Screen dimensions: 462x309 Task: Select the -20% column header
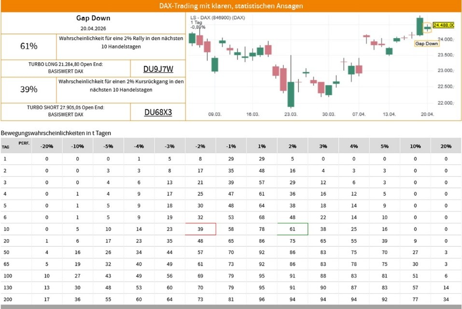(47, 146)
